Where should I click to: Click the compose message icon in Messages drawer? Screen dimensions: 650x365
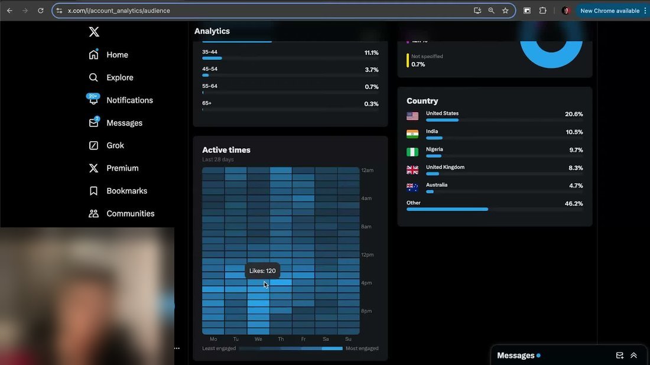[620, 356]
